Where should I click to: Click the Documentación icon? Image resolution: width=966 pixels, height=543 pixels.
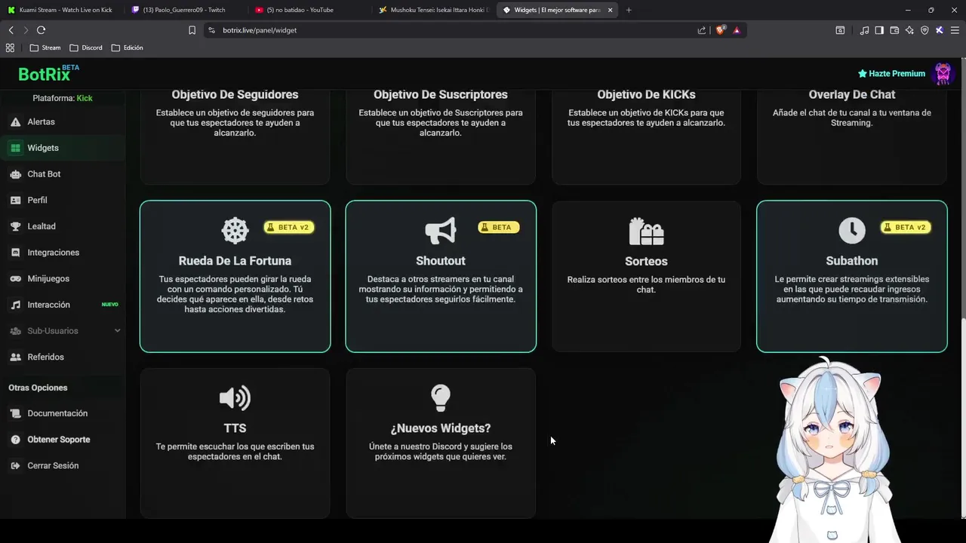coord(15,413)
